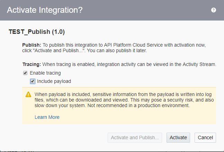
Task: Cancel the activation dialog
Action: (x=205, y=137)
